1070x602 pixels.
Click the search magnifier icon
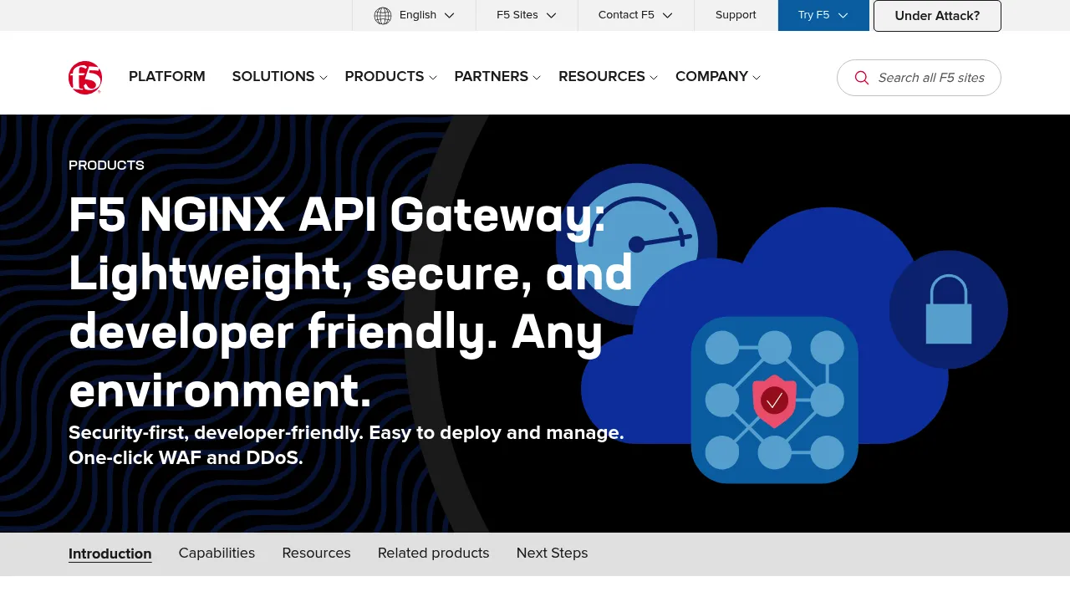[x=862, y=78]
